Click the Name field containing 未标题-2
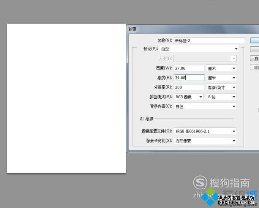This screenshot has width=259, height=208. [x=209, y=41]
